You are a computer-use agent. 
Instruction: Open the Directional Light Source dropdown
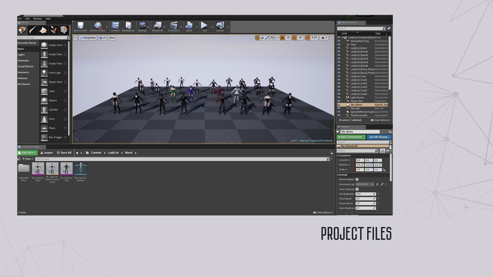364,184
